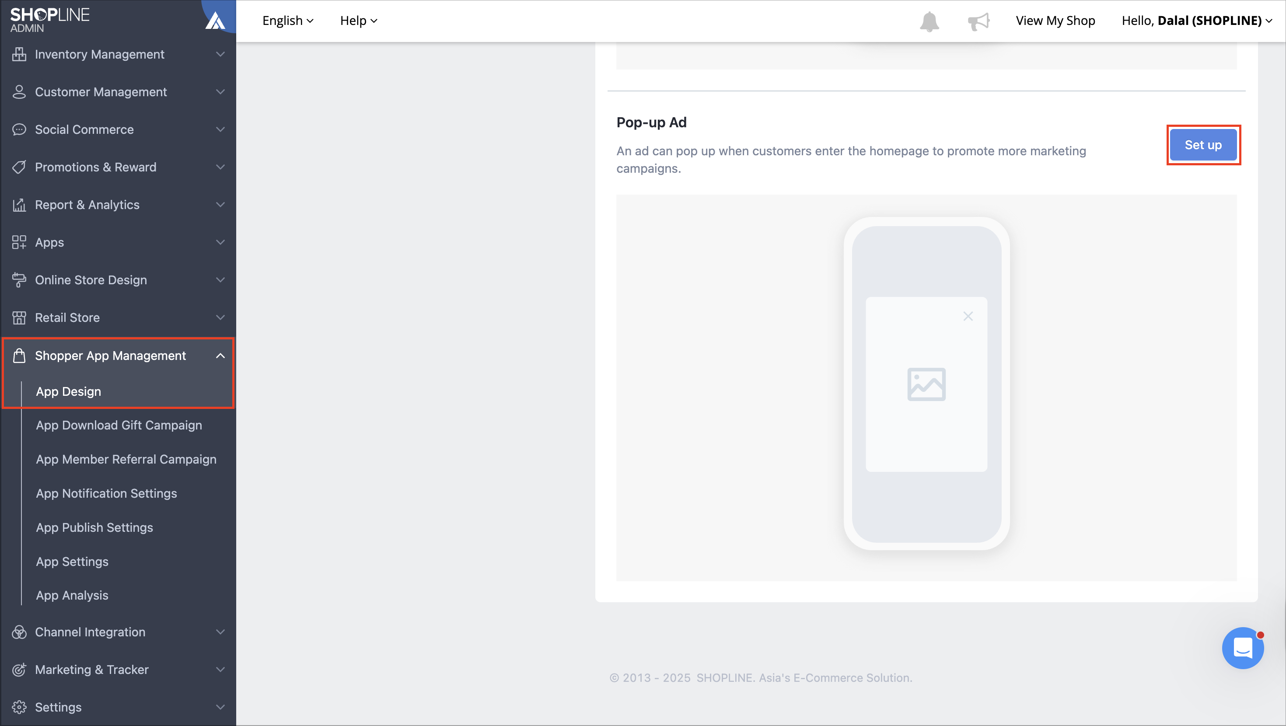Click the Report & Analytics chart icon
The image size is (1286, 726).
(19, 205)
